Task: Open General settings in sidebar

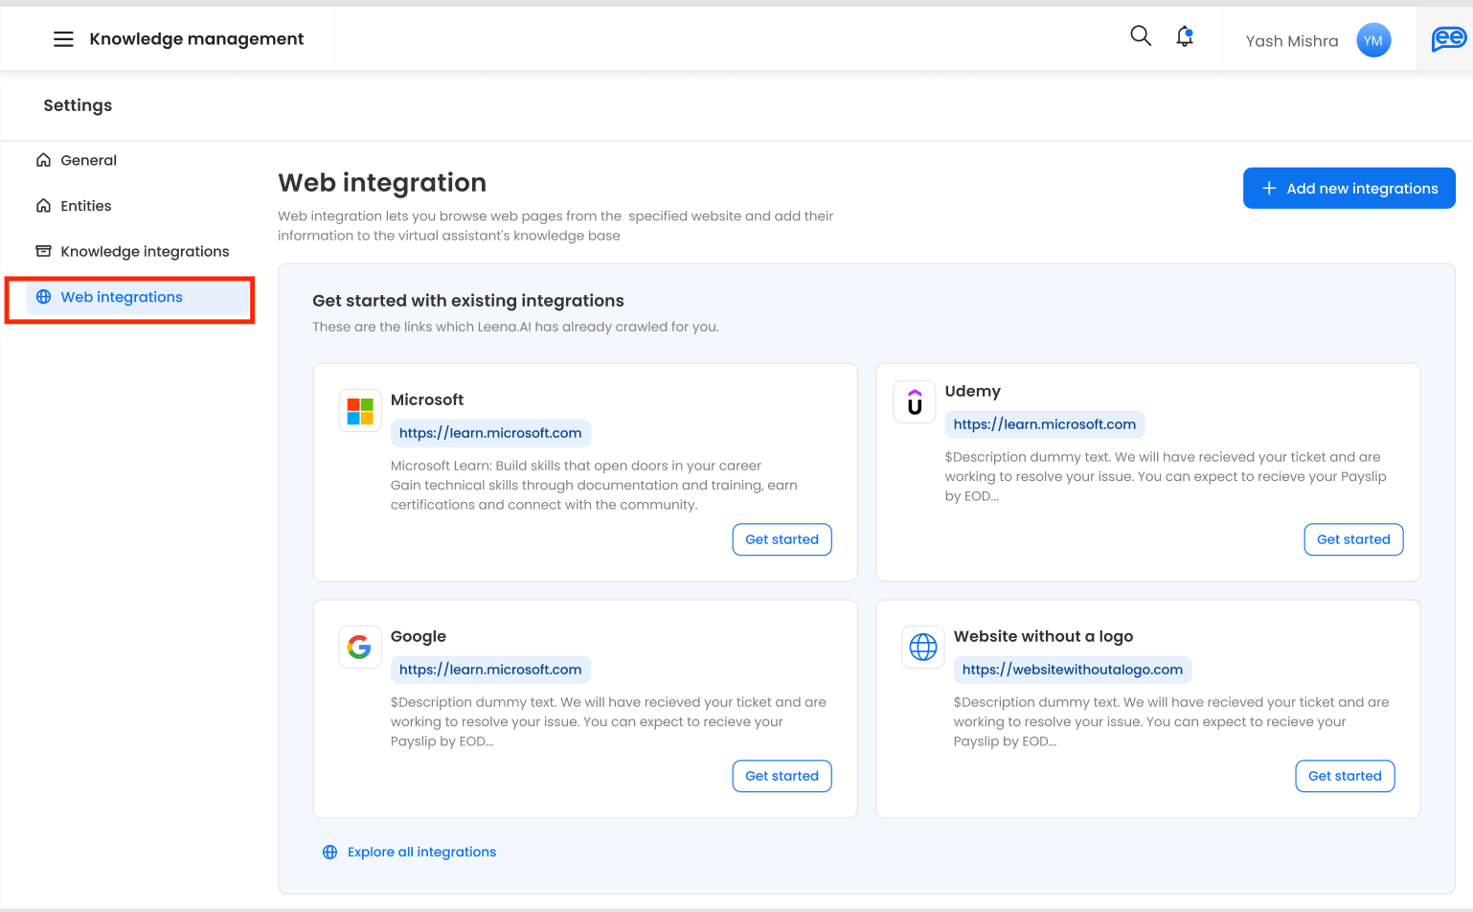Action: [x=88, y=160]
